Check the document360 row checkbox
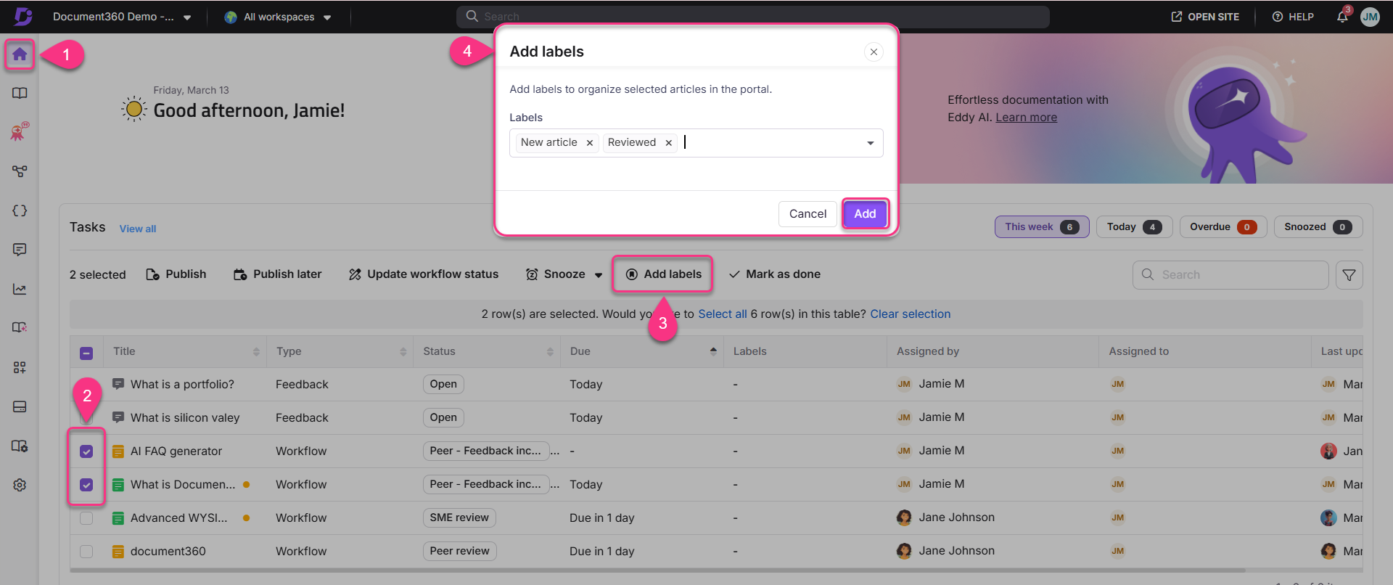 [86, 552]
